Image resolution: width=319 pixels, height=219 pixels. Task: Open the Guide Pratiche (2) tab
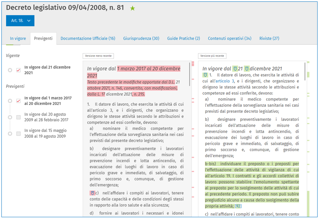(x=183, y=39)
